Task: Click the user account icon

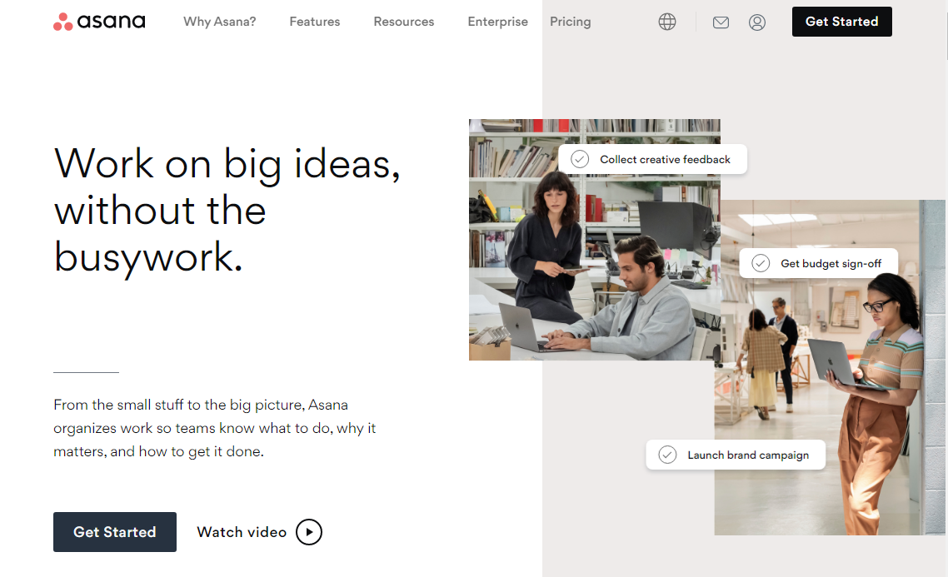Action: click(x=757, y=22)
